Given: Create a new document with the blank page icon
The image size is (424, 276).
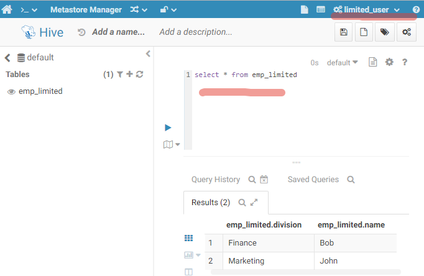Looking at the screenshot, I should [x=364, y=32].
